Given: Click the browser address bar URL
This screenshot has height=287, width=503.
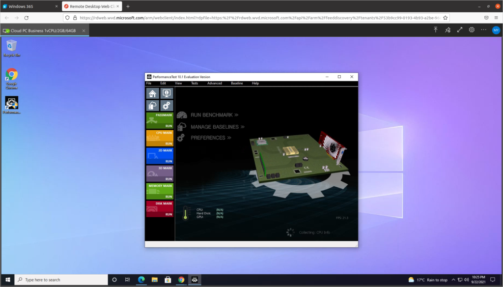Looking at the screenshot, I should pyautogui.click(x=260, y=18).
